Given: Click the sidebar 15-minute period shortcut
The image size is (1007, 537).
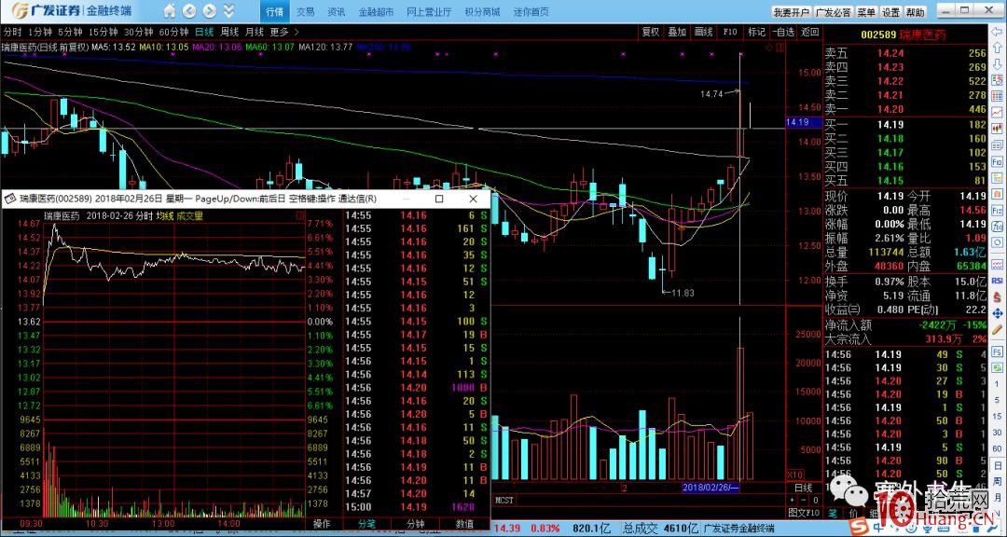Looking at the screenshot, I should (998, 416).
